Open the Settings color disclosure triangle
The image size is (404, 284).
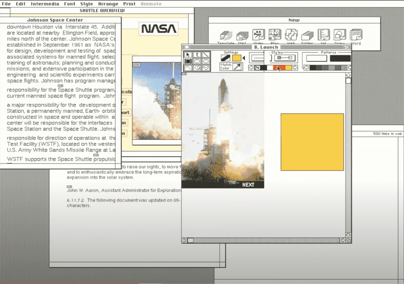243,58
